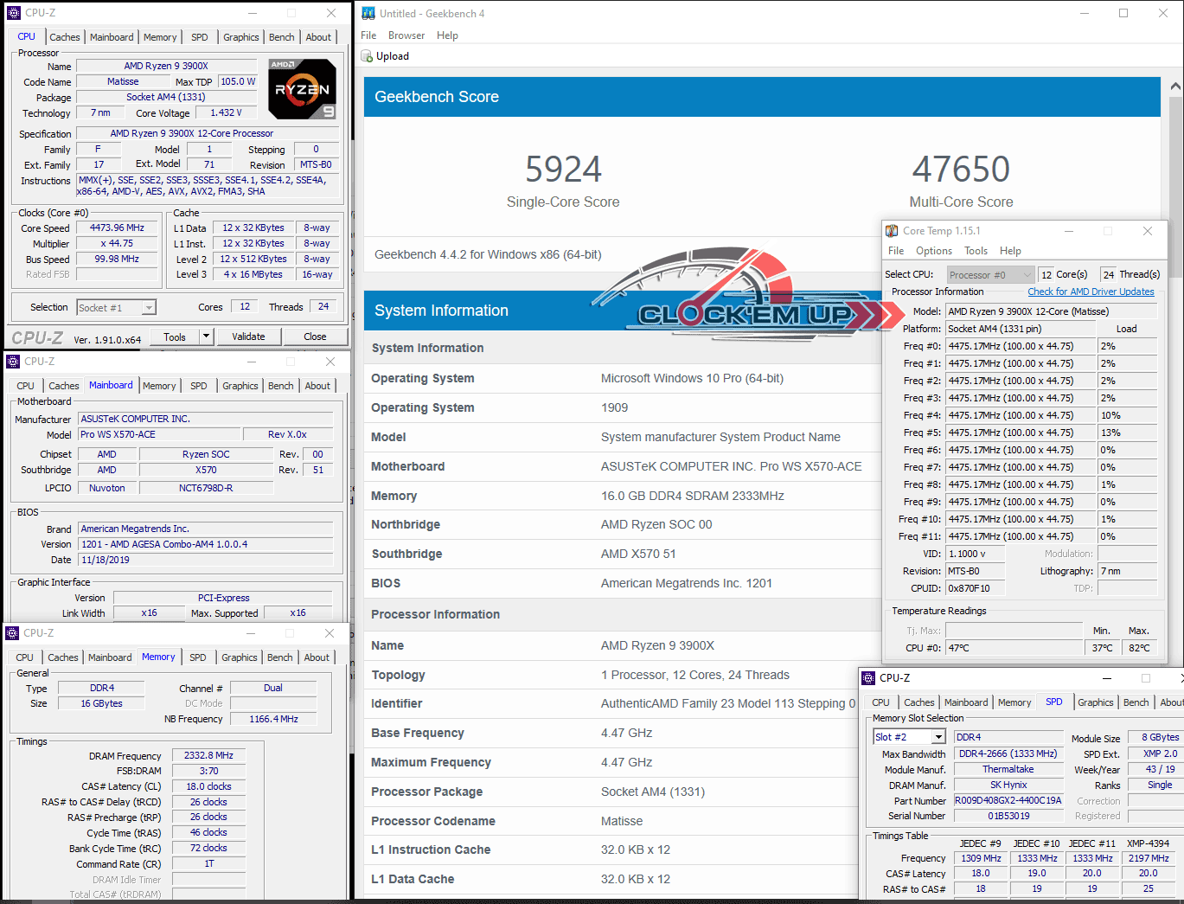
Task: Switch to the Caches tab in top CPU-Z
Action: click(x=64, y=37)
